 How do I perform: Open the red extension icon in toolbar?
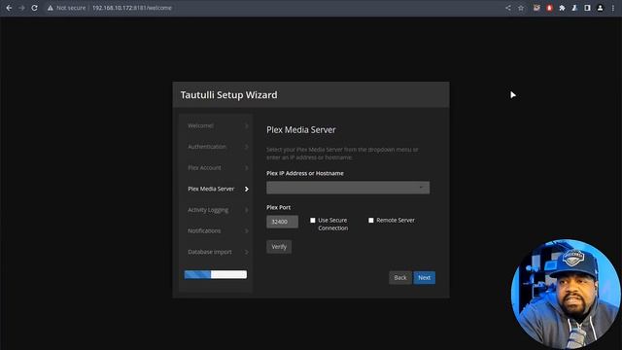549,8
